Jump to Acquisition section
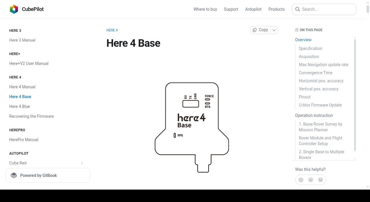 pos(309,57)
